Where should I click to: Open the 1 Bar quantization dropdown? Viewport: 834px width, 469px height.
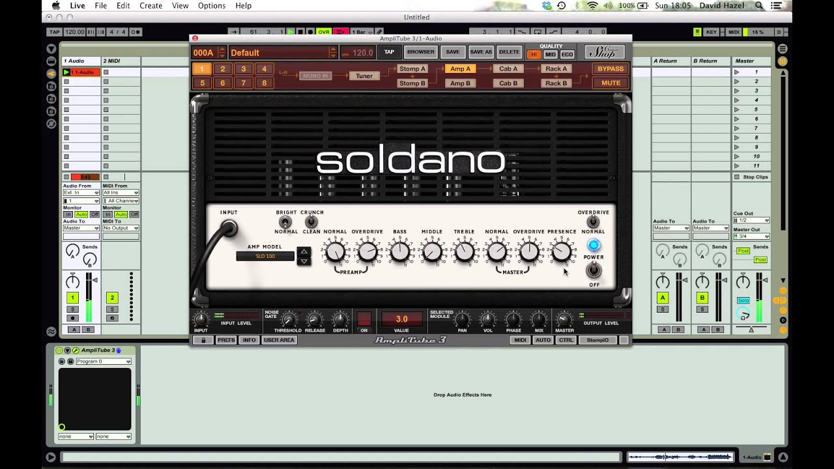pyautogui.click(x=361, y=32)
